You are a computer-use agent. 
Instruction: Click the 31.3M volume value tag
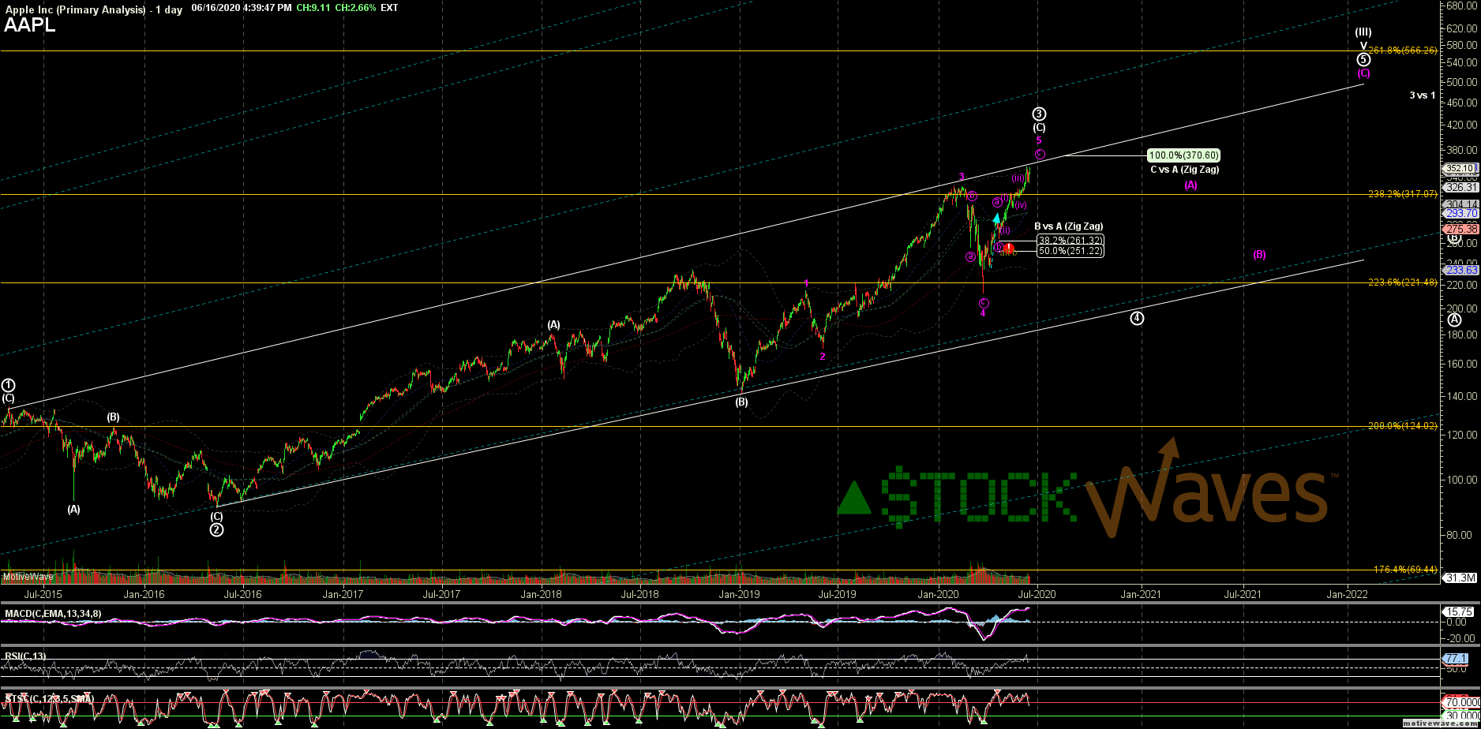tap(1460, 578)
